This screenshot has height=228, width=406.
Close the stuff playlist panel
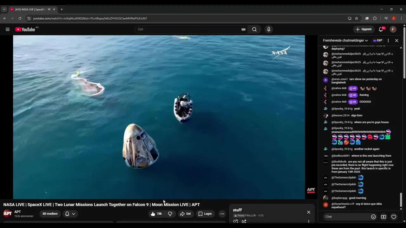[x=309, y=212]
